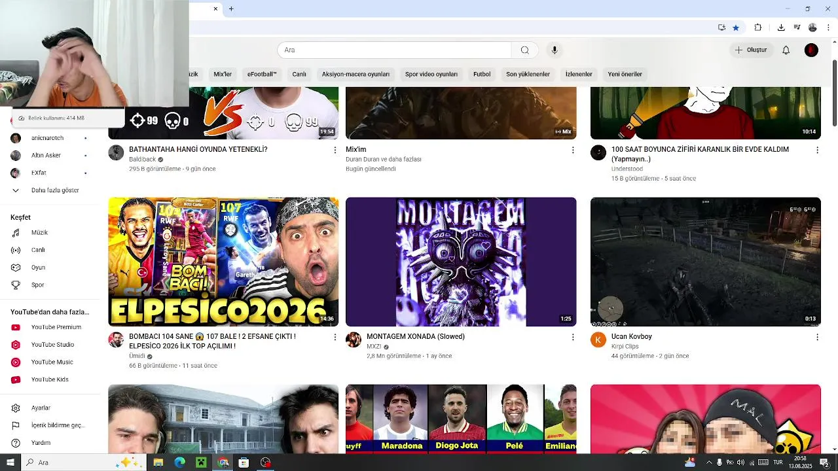Select the Yeni öneriler chip
The width and height of the screenshot is (838, 471).
point(625,74)
